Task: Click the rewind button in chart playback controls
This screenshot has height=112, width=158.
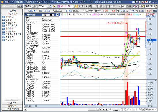Action: (101, 109)
